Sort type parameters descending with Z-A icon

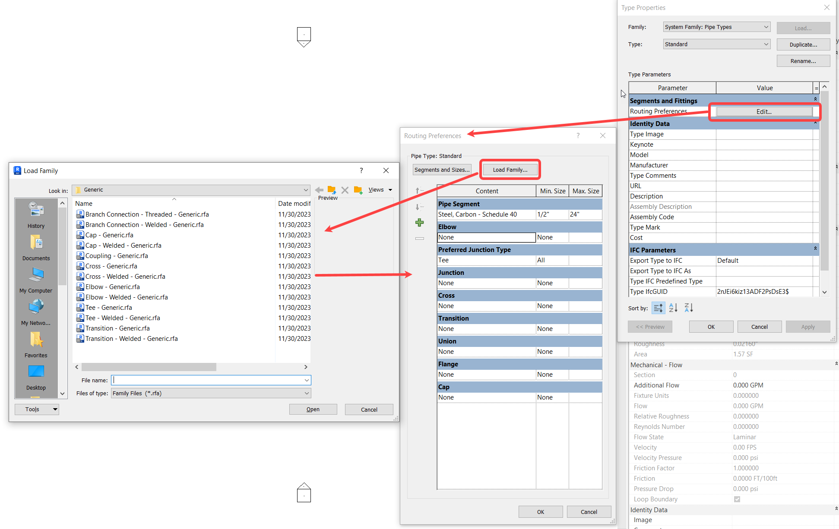688,308
